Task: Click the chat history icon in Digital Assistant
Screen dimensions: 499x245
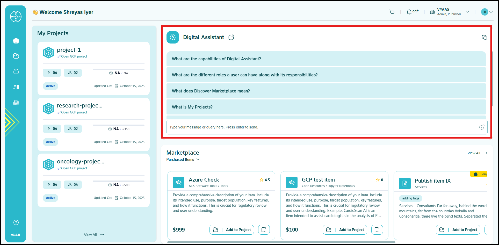Action: (x=484, y=37)
